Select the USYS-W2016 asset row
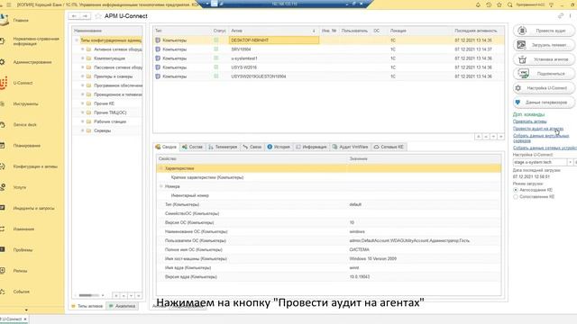The width and height of the screenshot is (577, 324). 328,67
